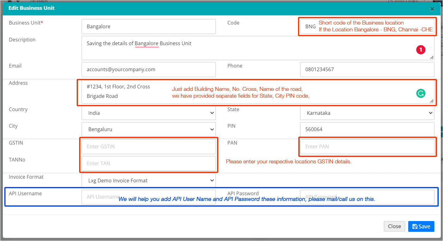The height and width of the screenshot is (241, 443).
Task: Click the Business Unit name field
Action: 149,26
